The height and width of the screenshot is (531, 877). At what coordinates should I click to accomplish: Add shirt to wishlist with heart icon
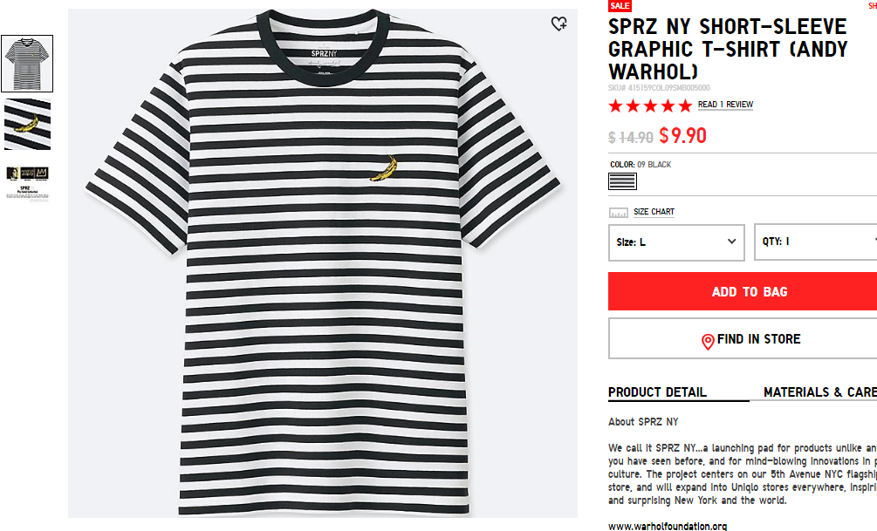pos(558,24)
